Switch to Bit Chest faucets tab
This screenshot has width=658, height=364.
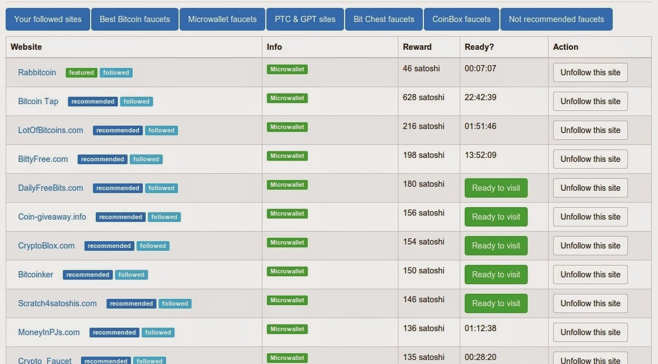[384, 19]
